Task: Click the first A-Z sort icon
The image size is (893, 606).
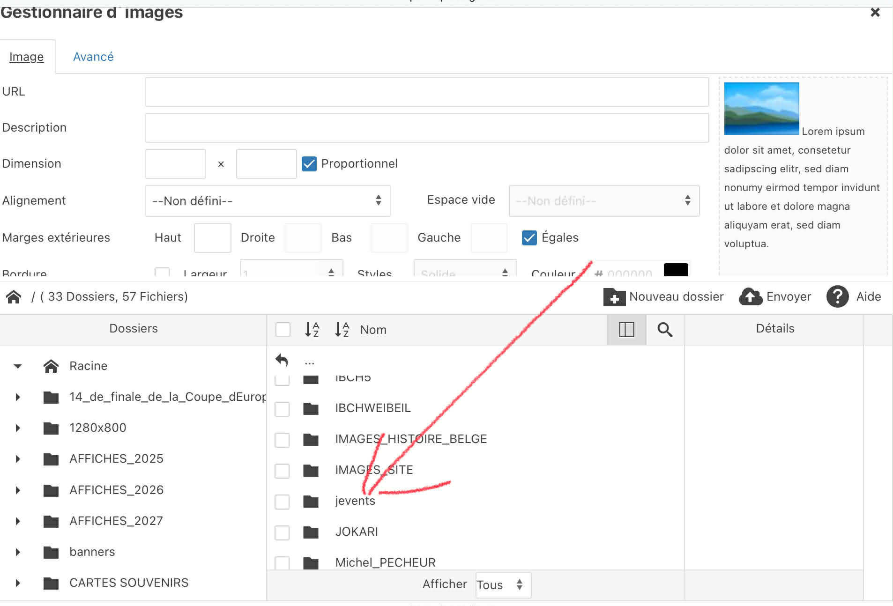Action: pos(312,330)
